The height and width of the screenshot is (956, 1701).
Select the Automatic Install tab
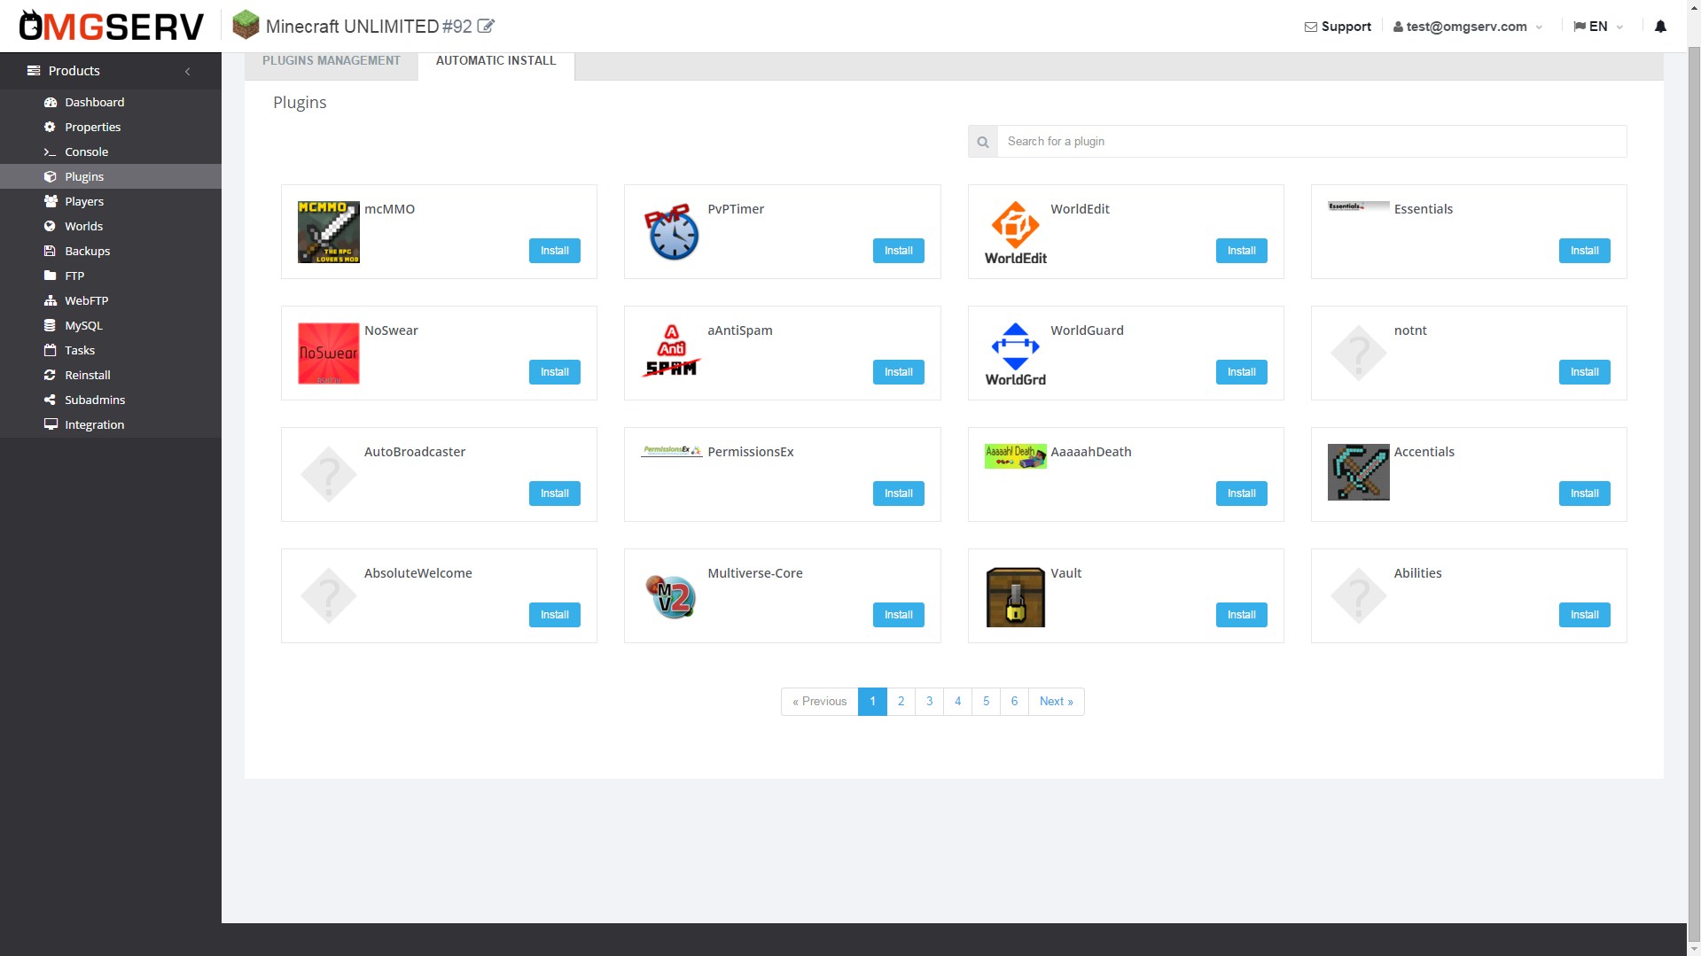point(496,60)
